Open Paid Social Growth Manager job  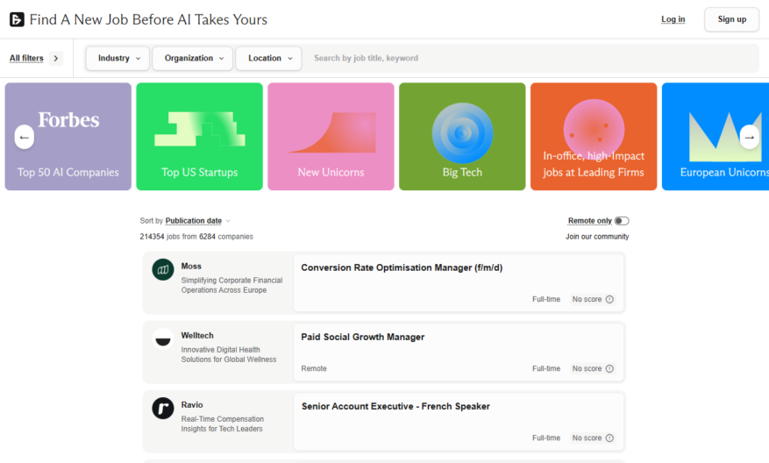(363, 337)
